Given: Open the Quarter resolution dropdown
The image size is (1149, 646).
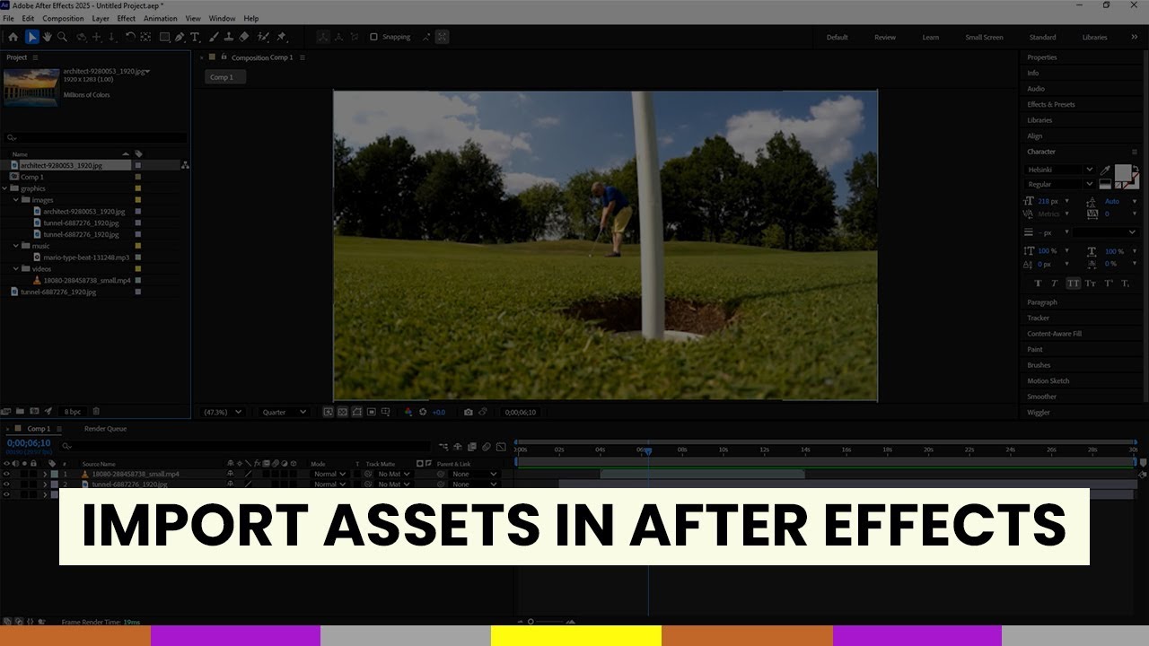Looking at the screenshot, I should [284, 412].
